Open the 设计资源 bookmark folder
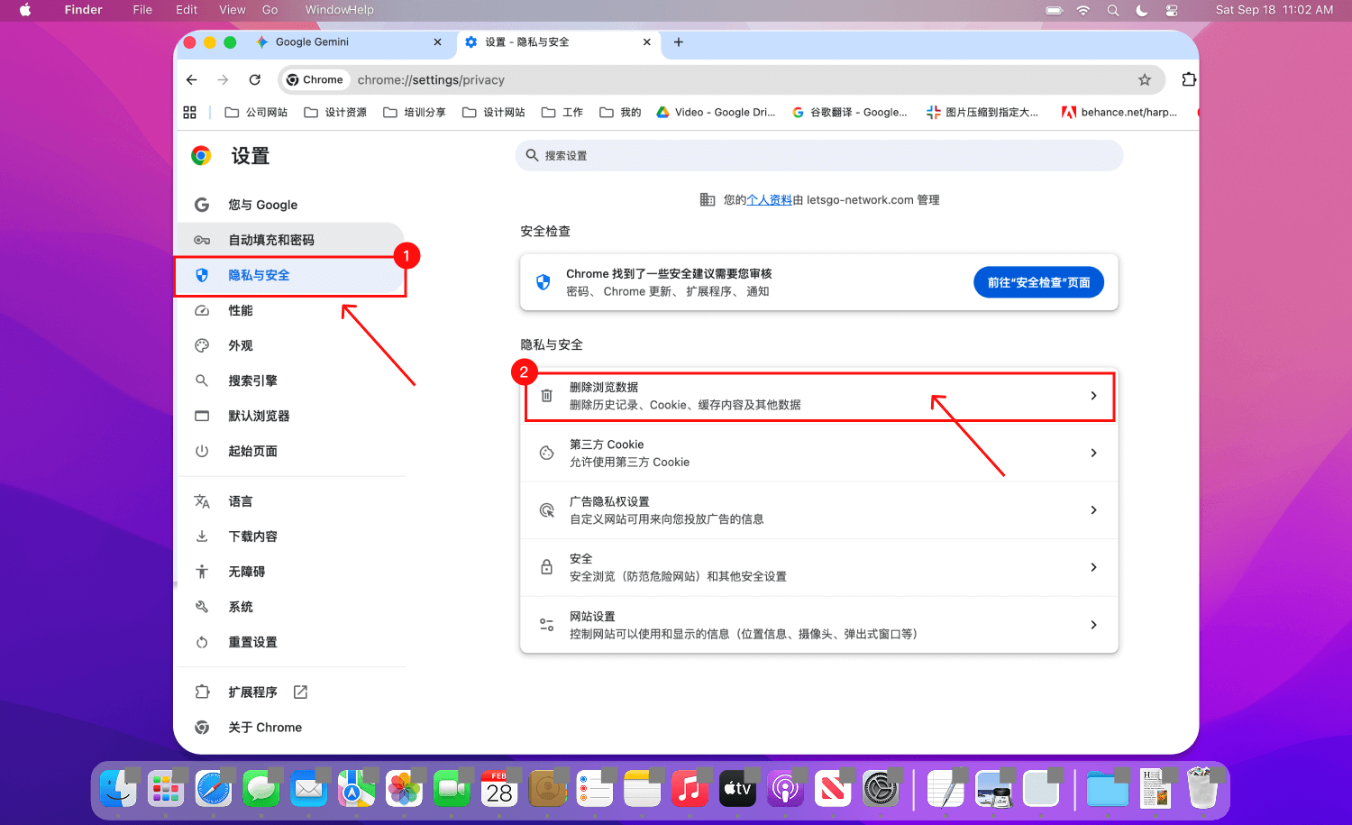The image size is (1352, 825). (x=335, y=113)
